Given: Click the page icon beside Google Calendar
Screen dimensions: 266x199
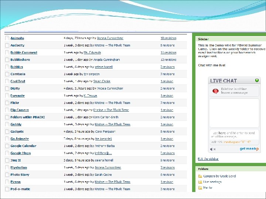Looking at the screenshot, I should click(x=7, y=146).
